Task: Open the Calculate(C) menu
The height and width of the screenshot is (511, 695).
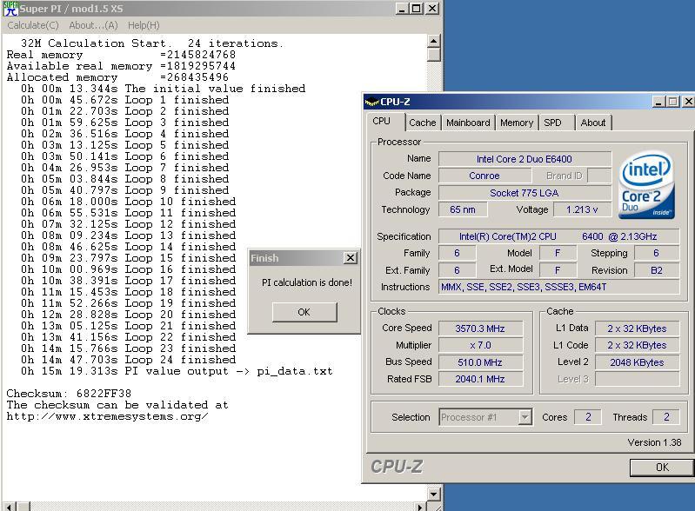Action: point(33,25)
